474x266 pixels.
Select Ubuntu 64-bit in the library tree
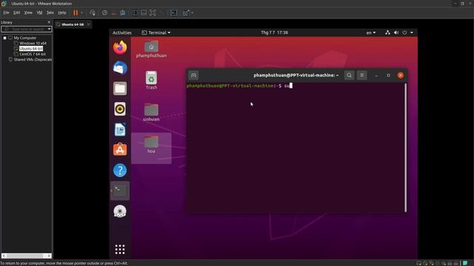(x=31, y=49)
